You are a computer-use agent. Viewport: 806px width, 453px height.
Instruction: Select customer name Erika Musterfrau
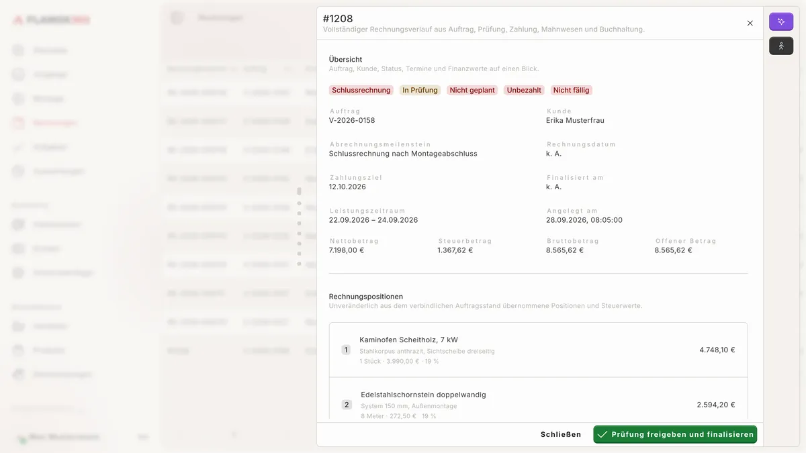575,121
